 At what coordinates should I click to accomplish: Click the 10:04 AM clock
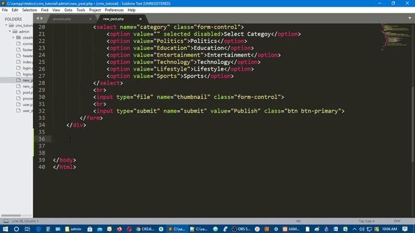[x=389, y=229]
